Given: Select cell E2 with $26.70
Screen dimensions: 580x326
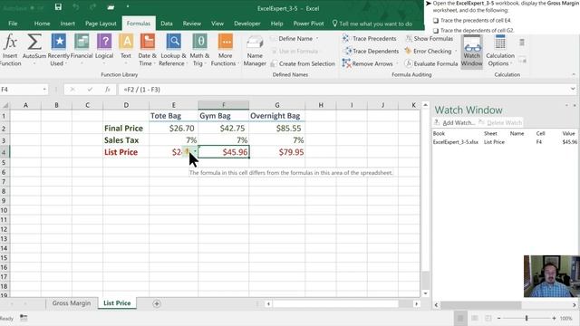Looking at the screenshot, I should click(x=173, y=129).
